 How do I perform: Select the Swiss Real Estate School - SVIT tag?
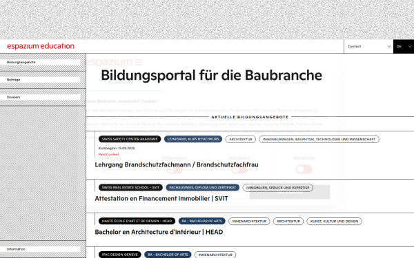point(130,187)
